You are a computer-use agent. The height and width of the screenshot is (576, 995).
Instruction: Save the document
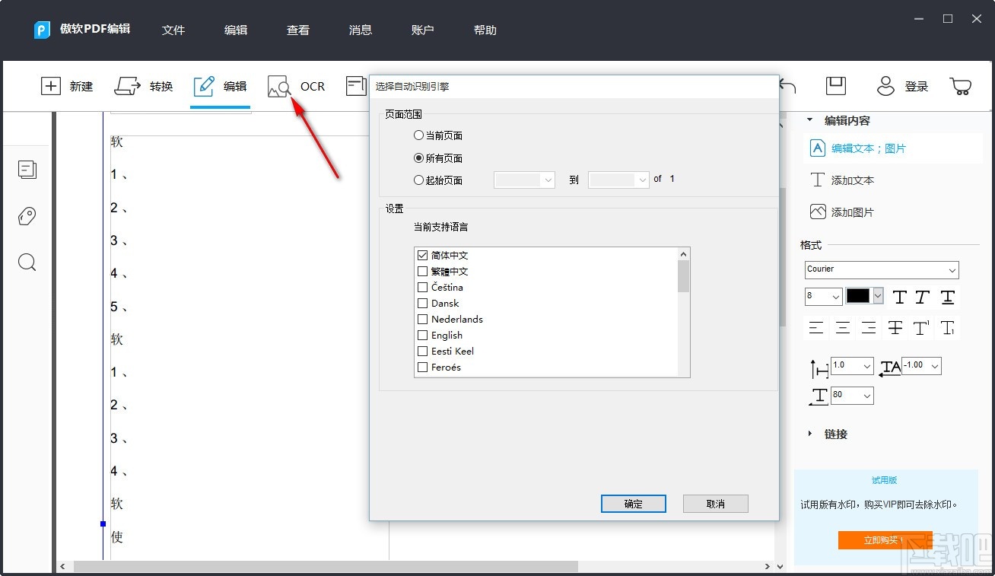click(x=834, y=86)
